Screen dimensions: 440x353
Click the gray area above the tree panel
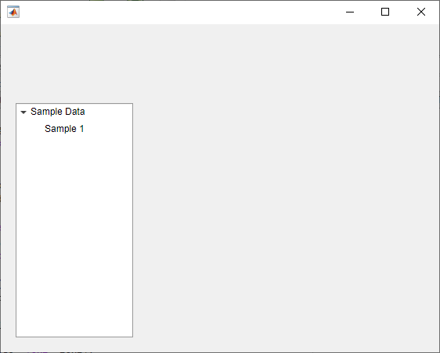point(74,63)
